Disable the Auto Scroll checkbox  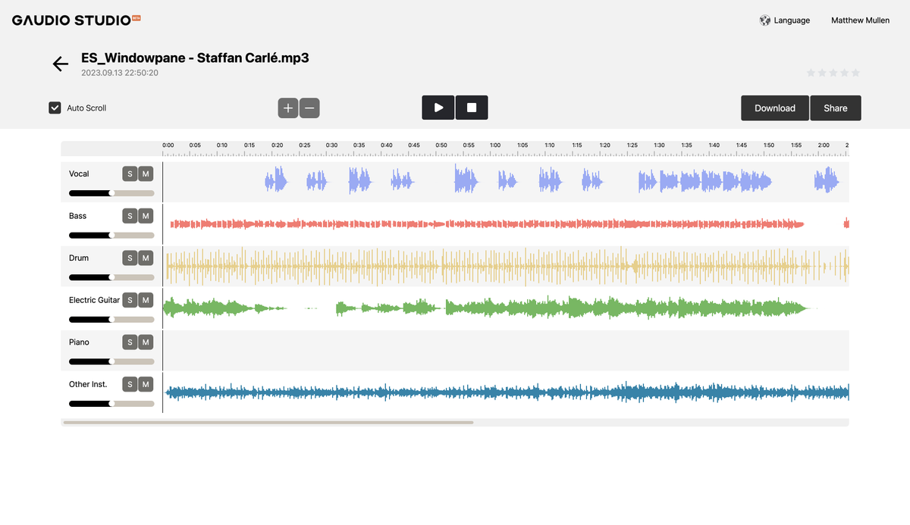click(x=54, y=108)
